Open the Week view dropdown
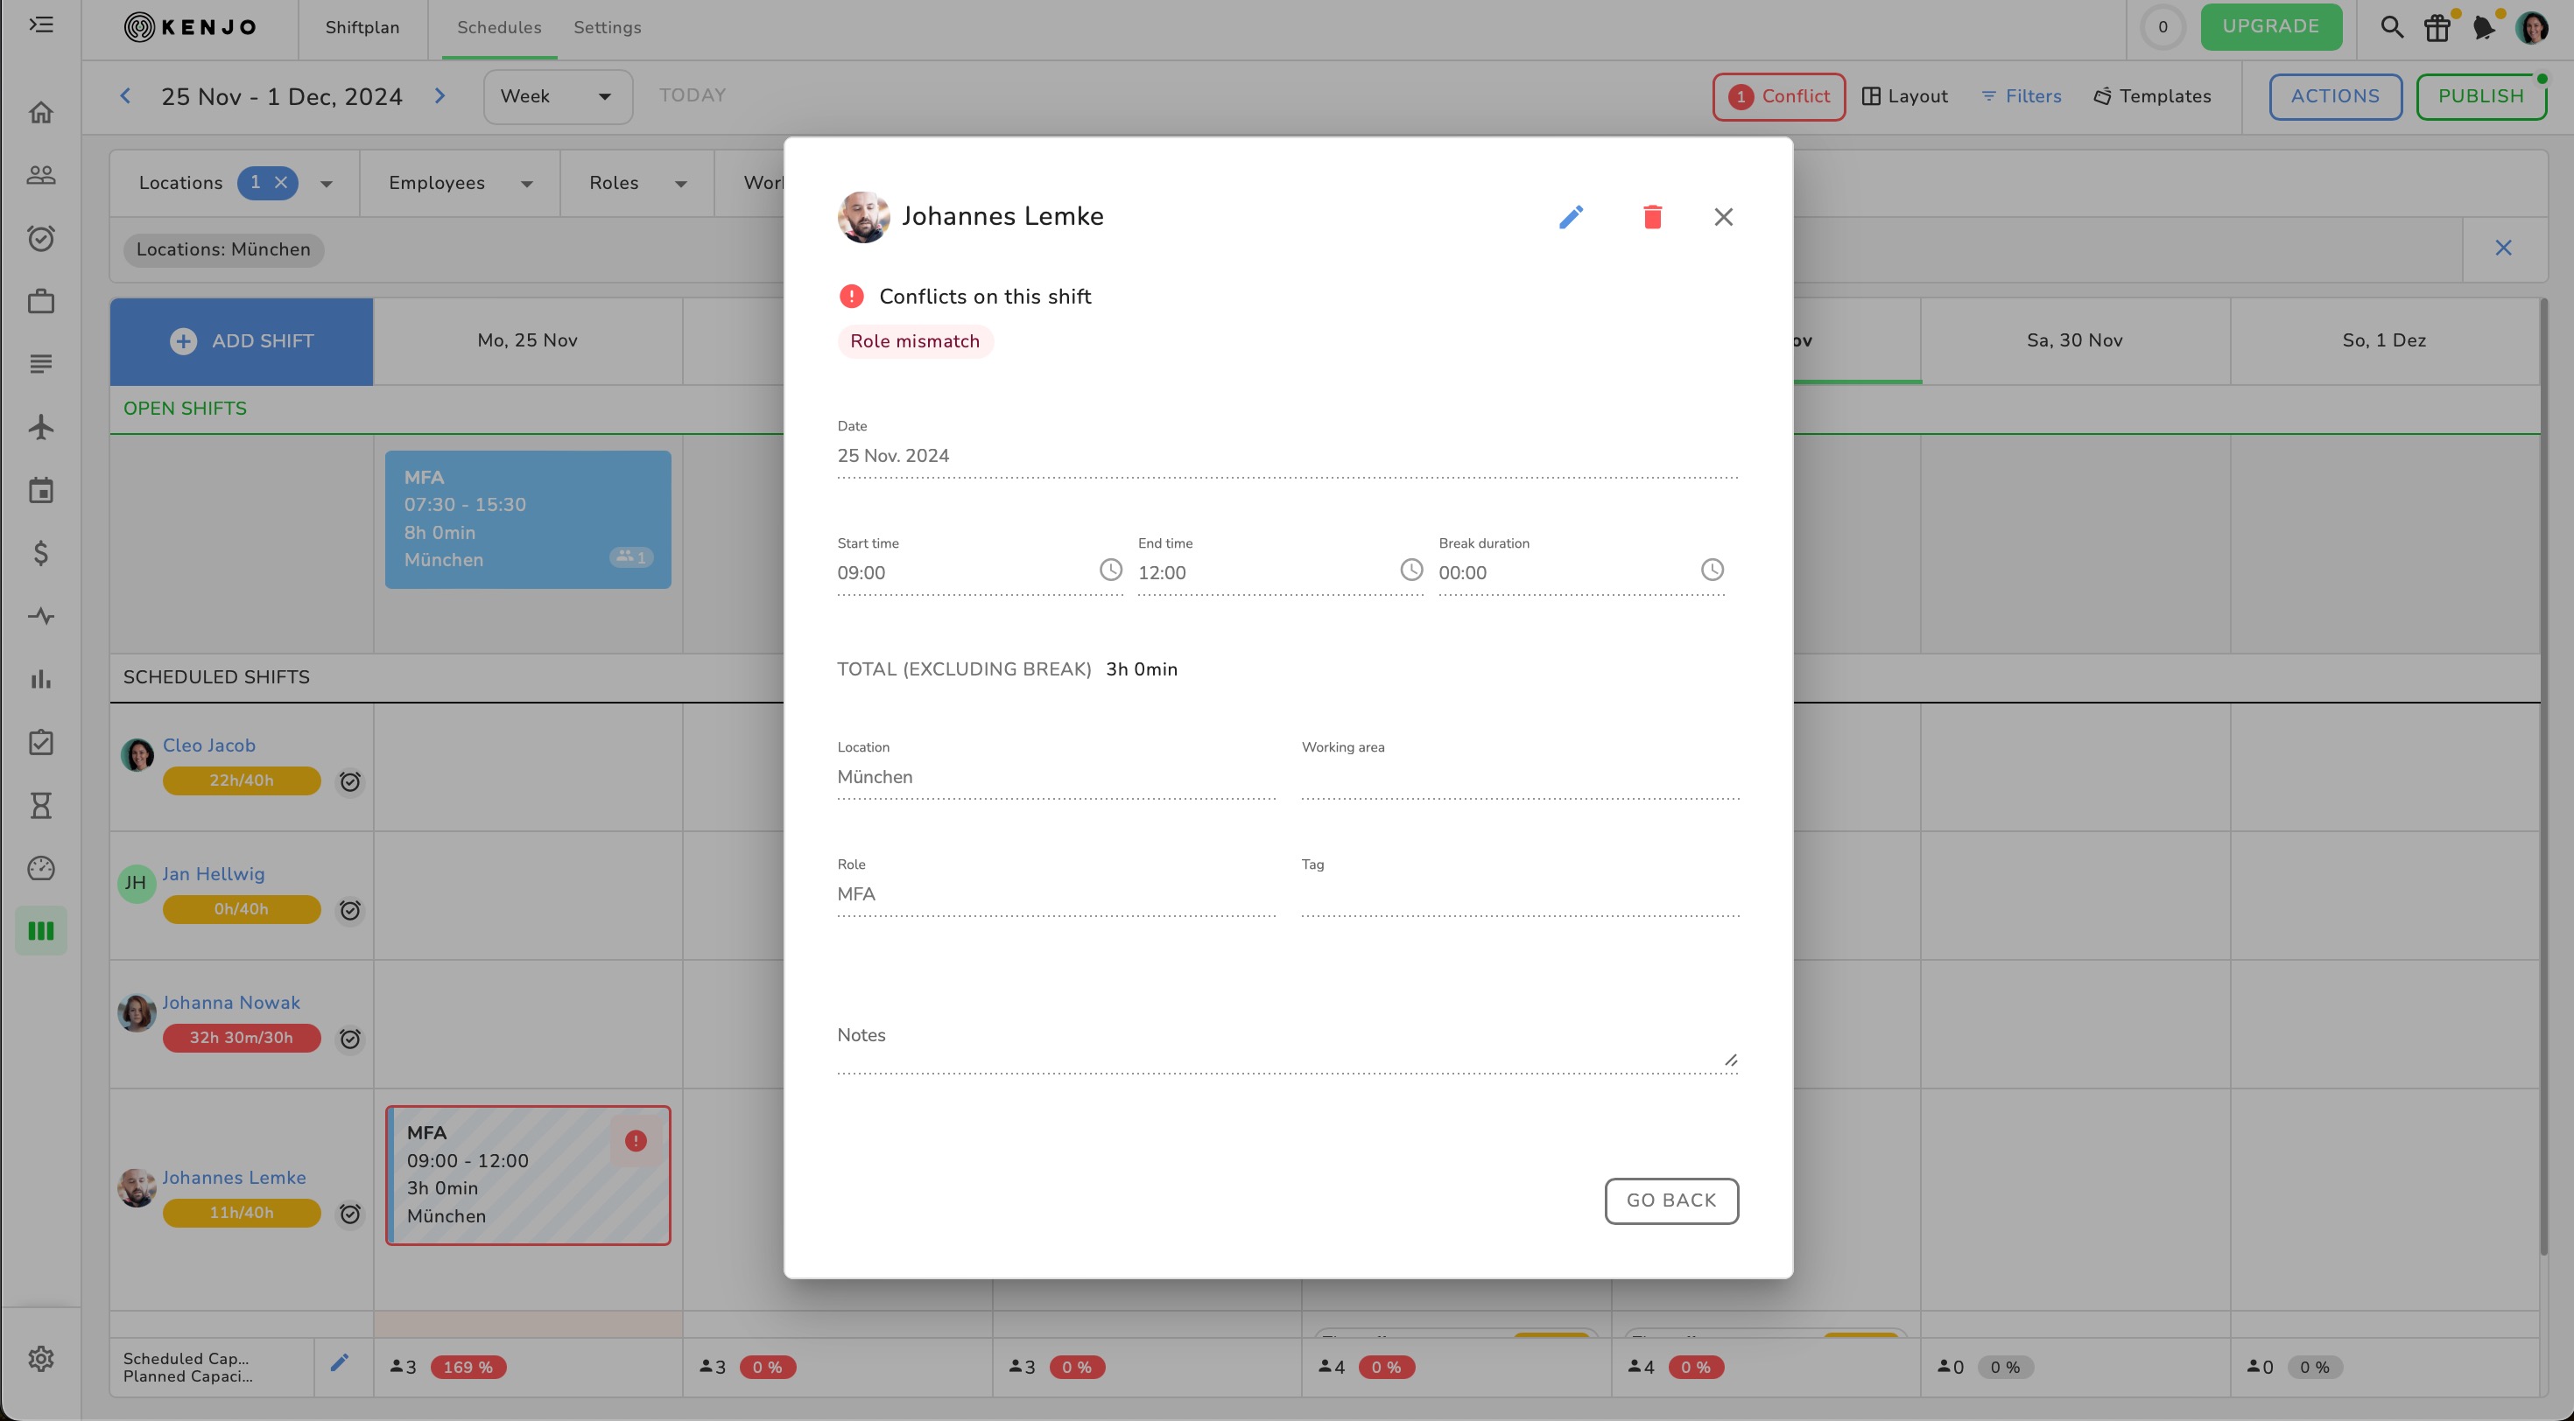2574x1421 pixels. point(558,97)
